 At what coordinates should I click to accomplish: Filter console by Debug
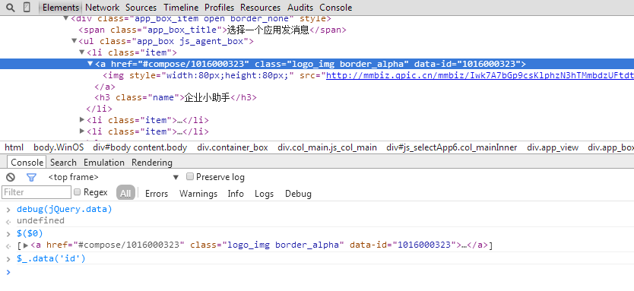click(298, 194)
